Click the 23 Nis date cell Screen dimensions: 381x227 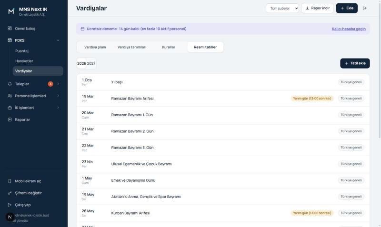pos(87,164)
